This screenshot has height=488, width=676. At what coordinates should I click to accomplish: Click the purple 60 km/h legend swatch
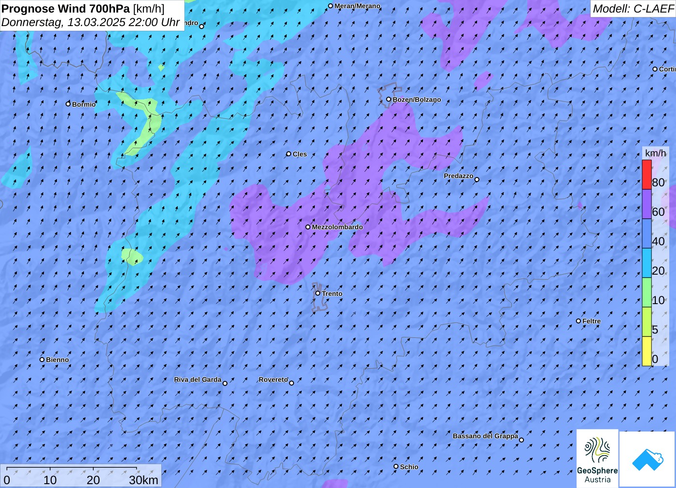click(x=647, y=204)
